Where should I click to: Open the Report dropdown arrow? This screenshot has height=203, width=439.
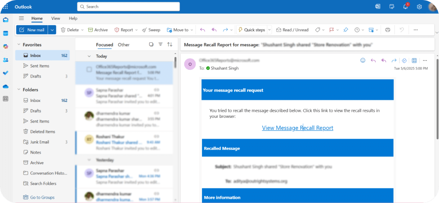pyautogui.click(x=136, y=30)
